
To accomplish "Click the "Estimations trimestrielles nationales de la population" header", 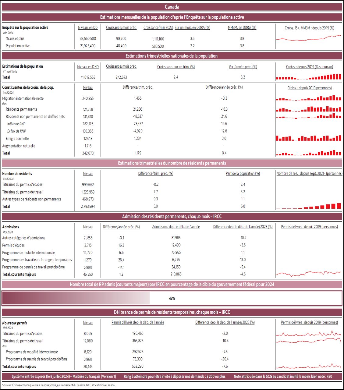I will [x=172, y=56].
